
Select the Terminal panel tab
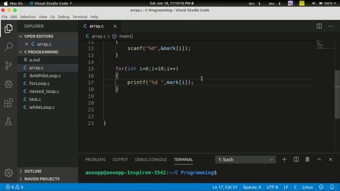(183, 160)
